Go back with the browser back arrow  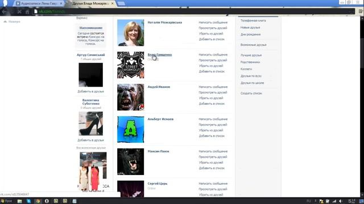pos(4,11)
